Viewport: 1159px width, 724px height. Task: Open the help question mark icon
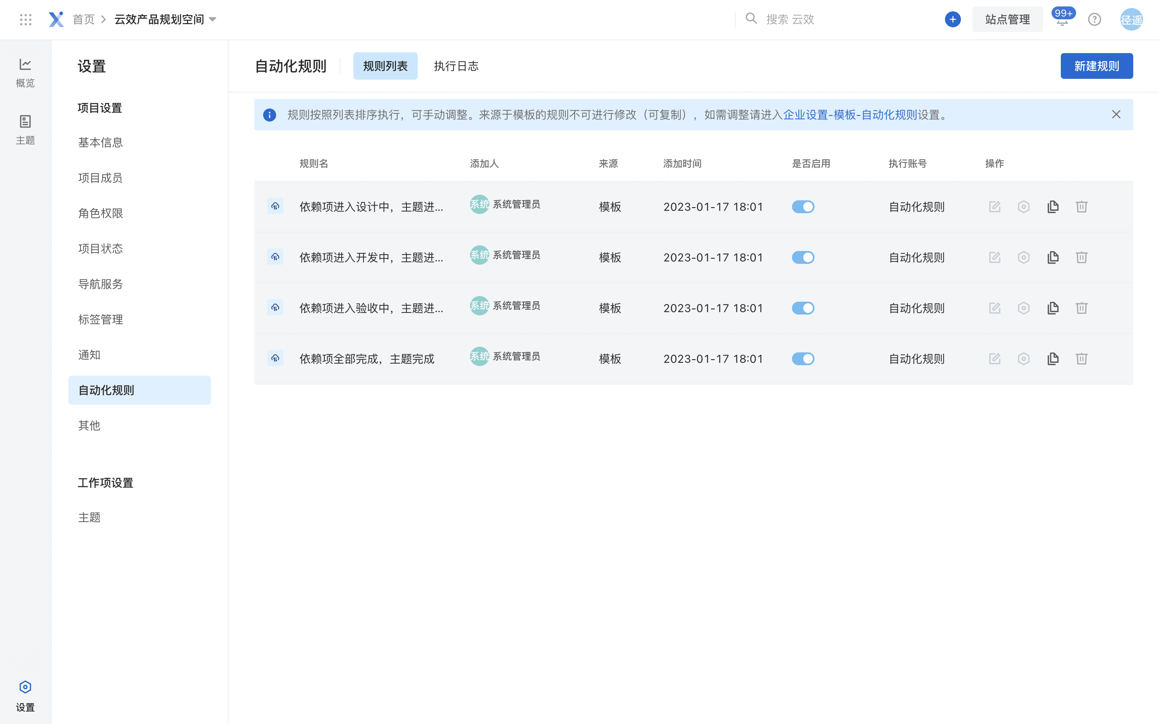coord(1094,20)
